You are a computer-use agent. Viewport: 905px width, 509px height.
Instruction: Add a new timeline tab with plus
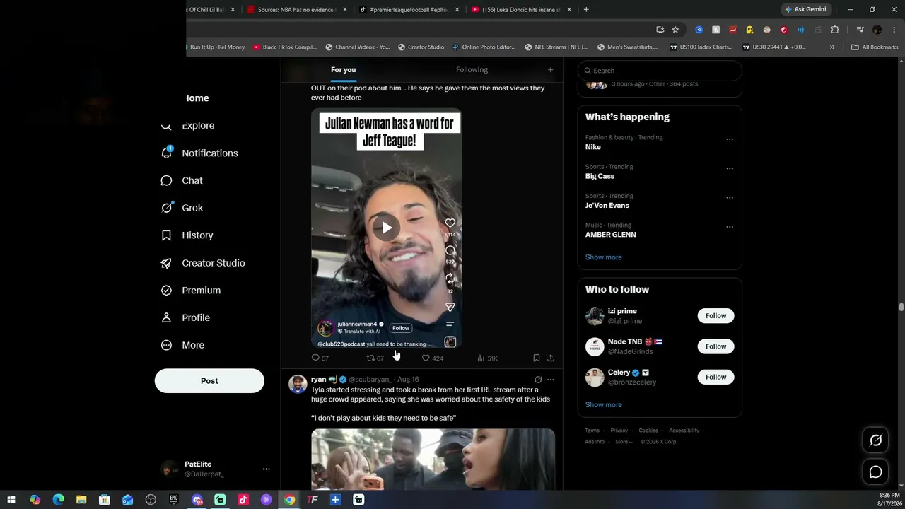[x=550, y=70]
